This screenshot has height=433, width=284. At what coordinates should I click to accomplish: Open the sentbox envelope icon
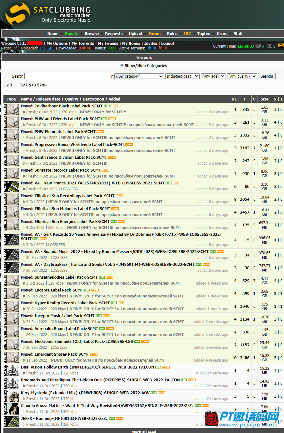270,46
